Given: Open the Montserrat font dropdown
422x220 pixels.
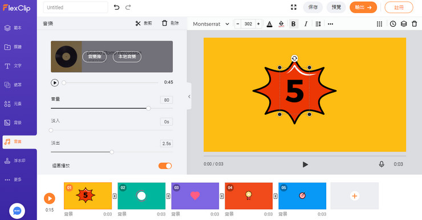Looking at the screenshot, I should [211, 24].
